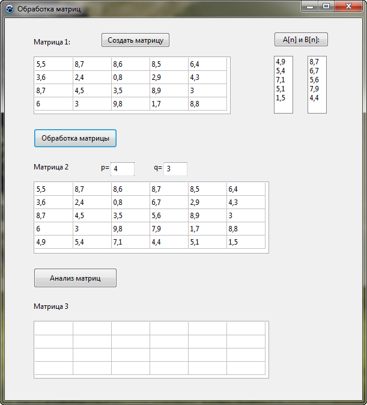Select 1,5 in the A[n] list box

[x=284, y=98]
